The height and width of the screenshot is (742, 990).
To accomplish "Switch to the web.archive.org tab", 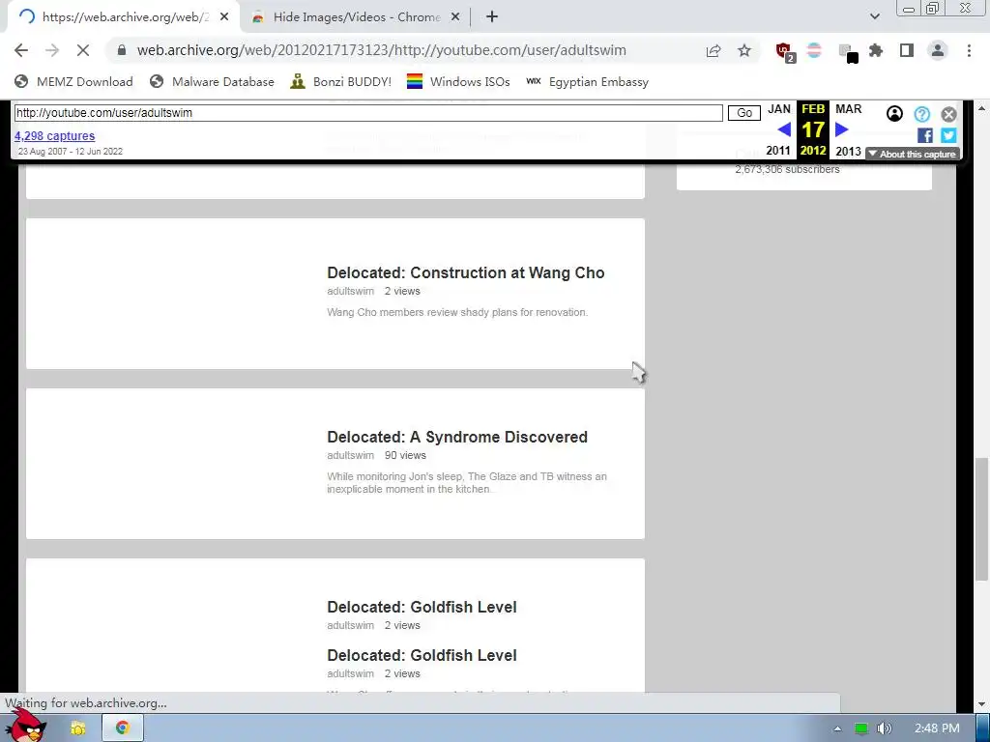I will tap(123, 17).
